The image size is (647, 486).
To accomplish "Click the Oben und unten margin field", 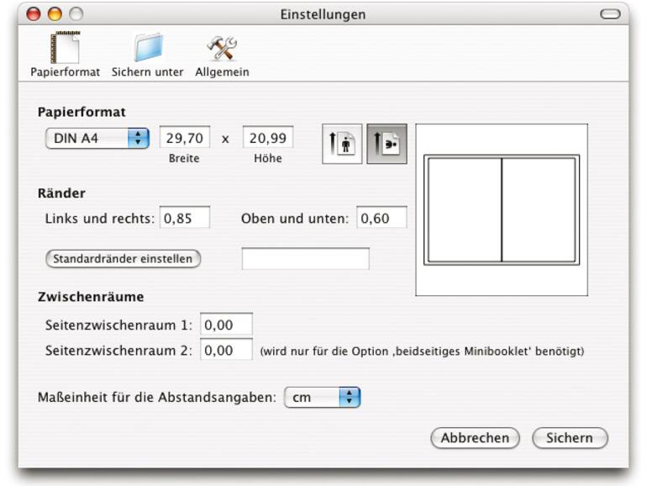I will tap(381, 217).
